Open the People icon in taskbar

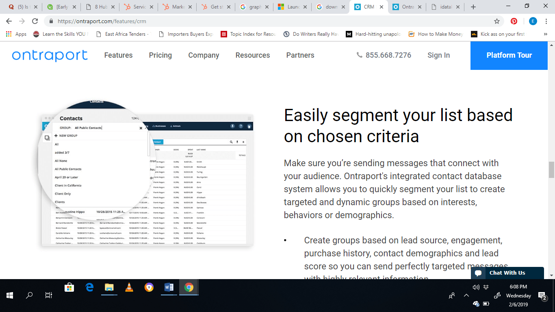pos(452,296)
